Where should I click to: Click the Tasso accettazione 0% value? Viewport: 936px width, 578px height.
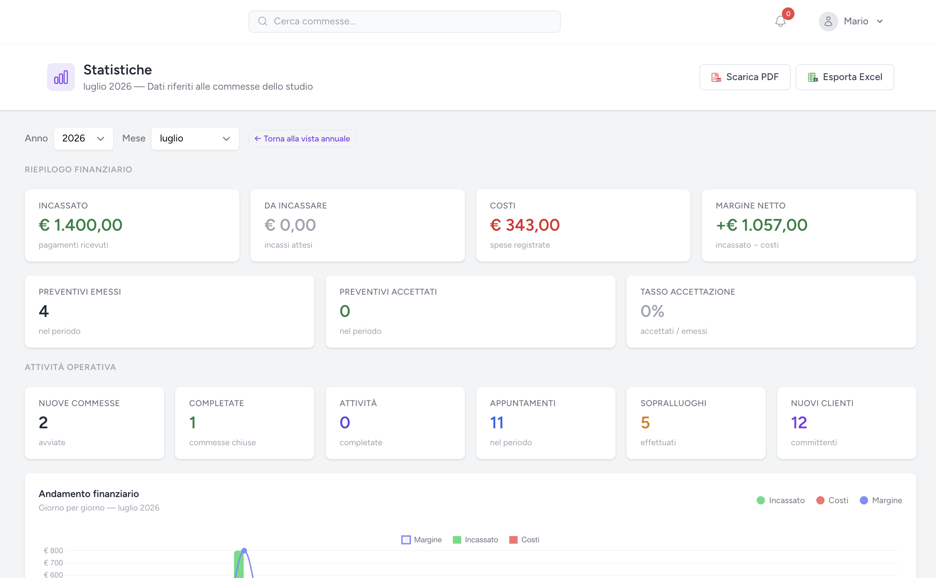tap(652, 311)
